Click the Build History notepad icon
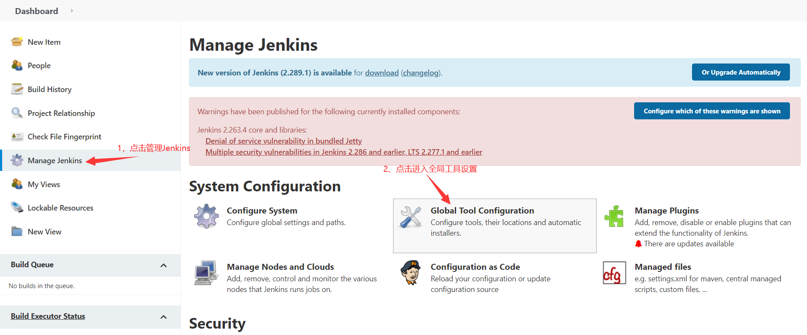Image resolution: width=807 pixels, height=335 pixels. (17, 89)
